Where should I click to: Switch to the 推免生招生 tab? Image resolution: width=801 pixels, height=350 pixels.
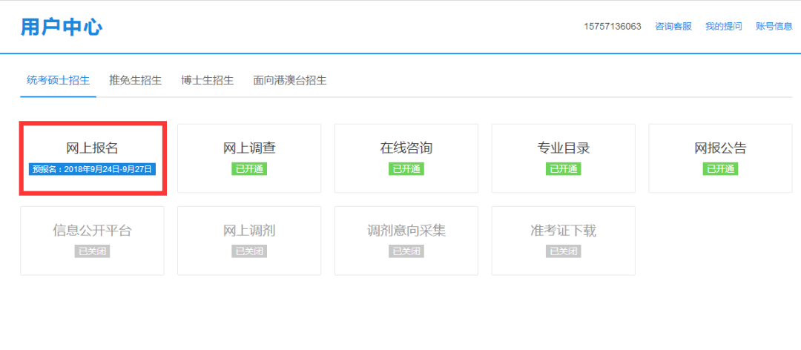135,80
